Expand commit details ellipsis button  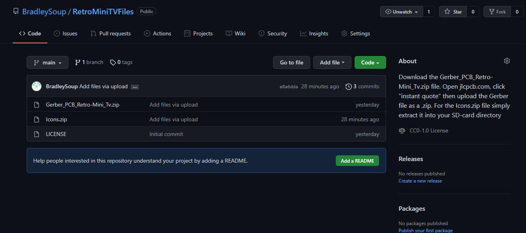click(x=134, y=87)
